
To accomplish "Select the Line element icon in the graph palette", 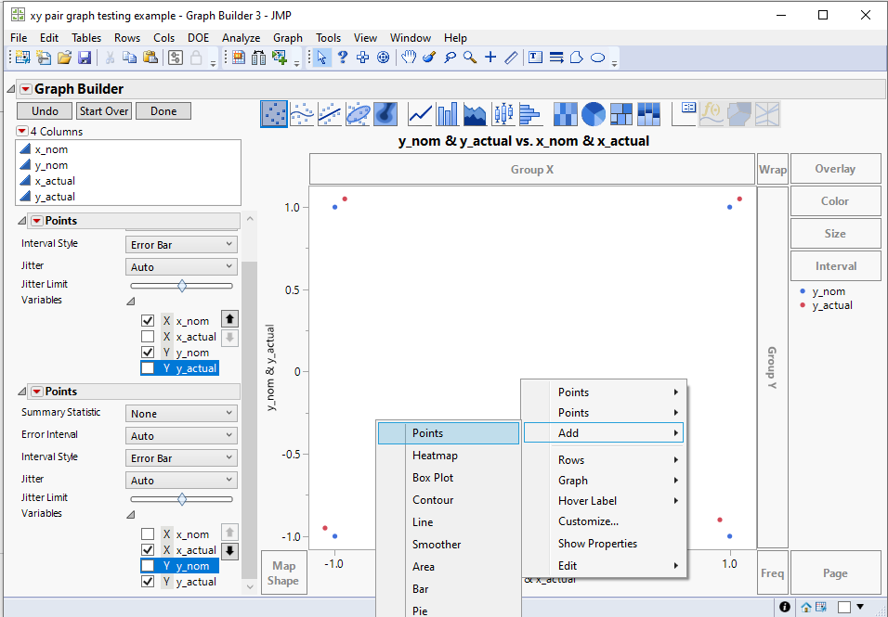I will click(x=420, y=114).
